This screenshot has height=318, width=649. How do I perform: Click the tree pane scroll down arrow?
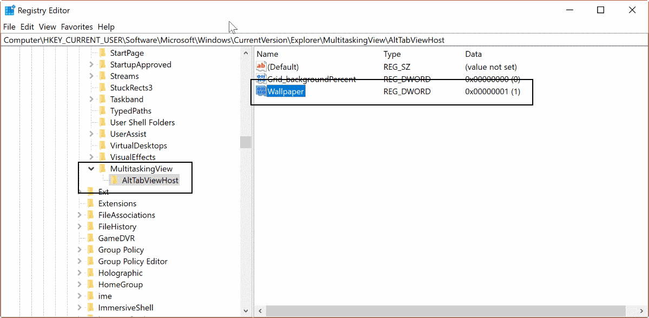pyautogui.click(x=246, y=312)
